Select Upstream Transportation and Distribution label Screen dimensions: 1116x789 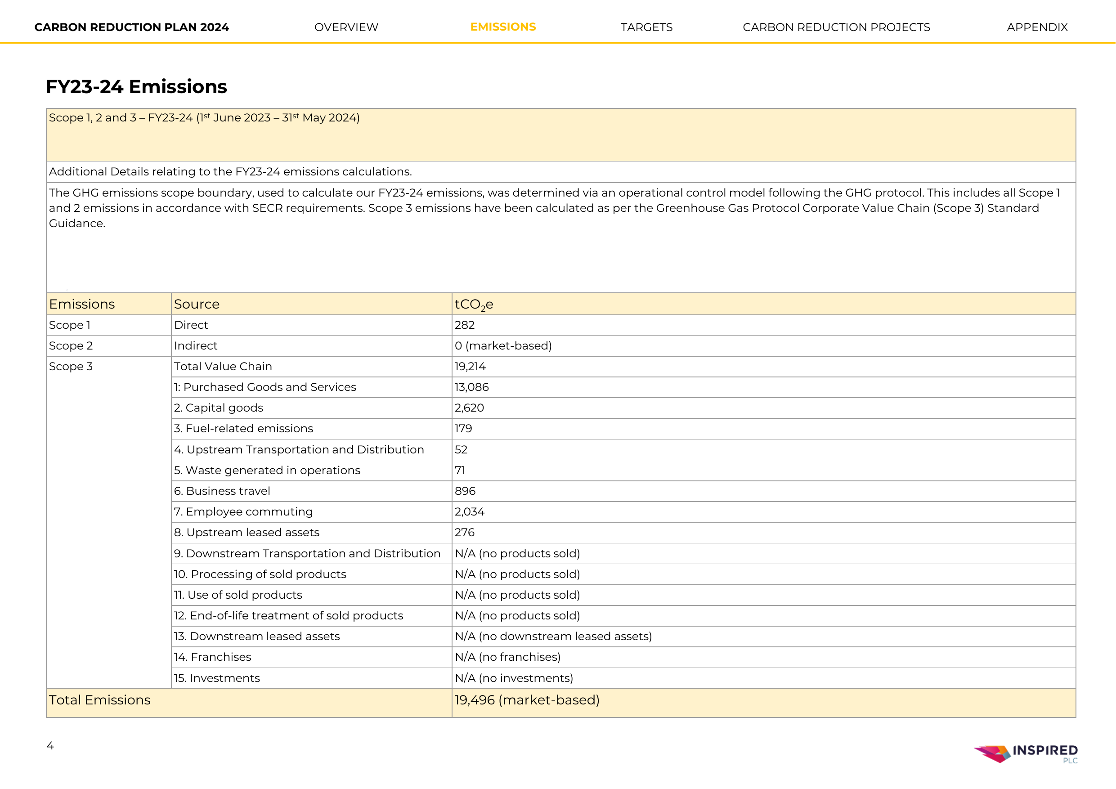299,450
